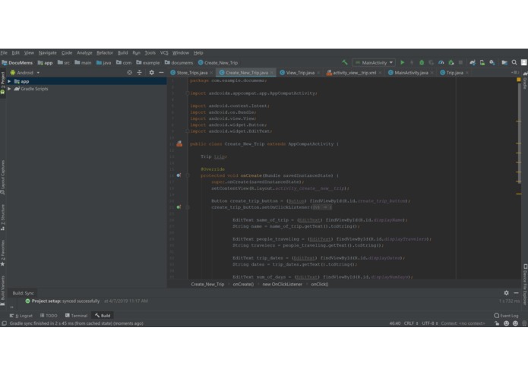Screen dimensions: 528x375
Task: Toggle the Build Variants side tool window
Action: (x=3, y=290)
